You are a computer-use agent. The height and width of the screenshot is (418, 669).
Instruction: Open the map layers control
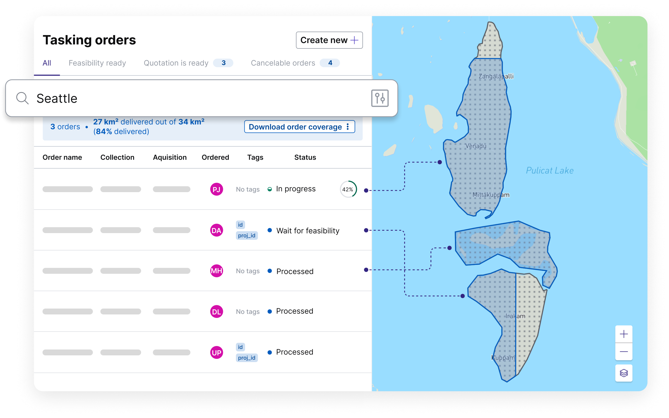623,373
